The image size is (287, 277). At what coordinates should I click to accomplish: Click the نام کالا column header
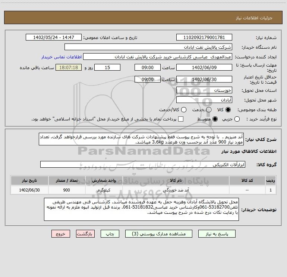tap(176, 180)
